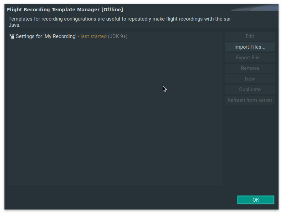Click empty footer area left of OK

tap(120, 200)
